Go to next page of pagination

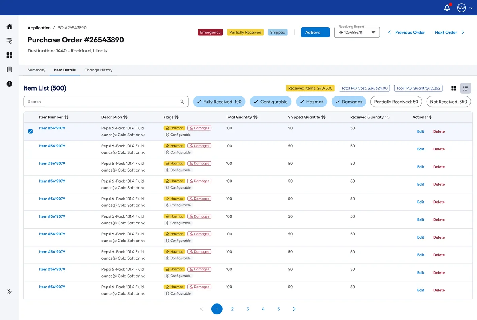(x=294, y=309)
